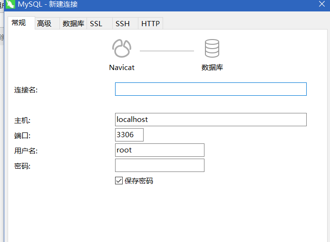The height and width of the screenshot is (242, 330).
Task: Click the 端口: label
Action: click(x=22, y=136)
